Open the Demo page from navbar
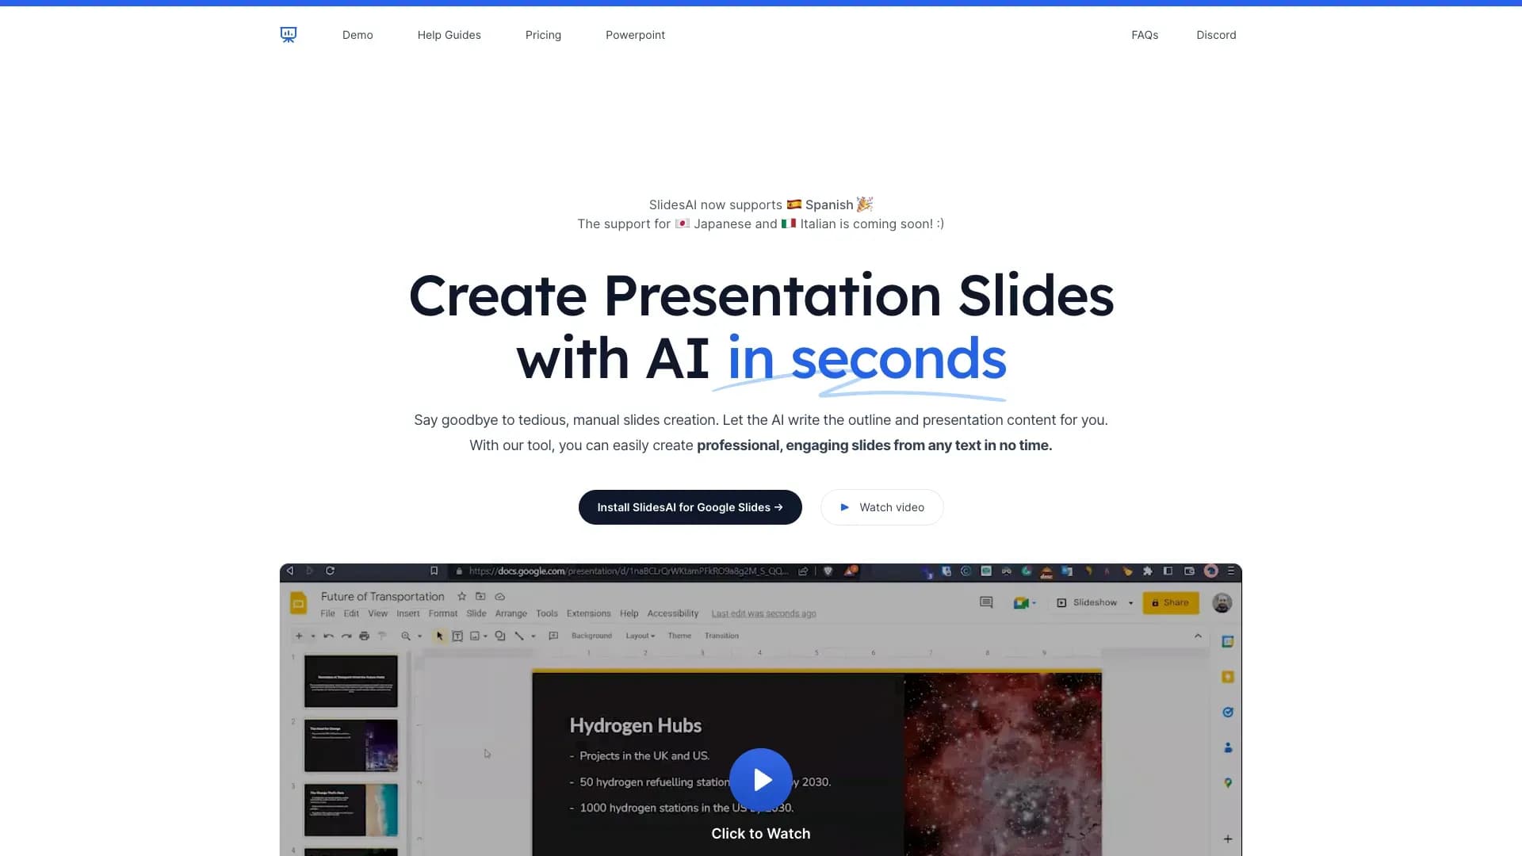Image resolution: width=1522 pixels, height=856 pixels. tap(358, 35)
